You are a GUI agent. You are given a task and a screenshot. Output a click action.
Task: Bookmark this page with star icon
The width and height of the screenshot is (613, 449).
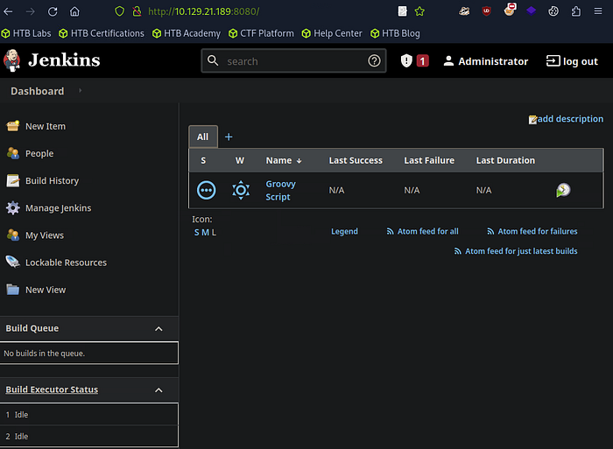(419, 11)
